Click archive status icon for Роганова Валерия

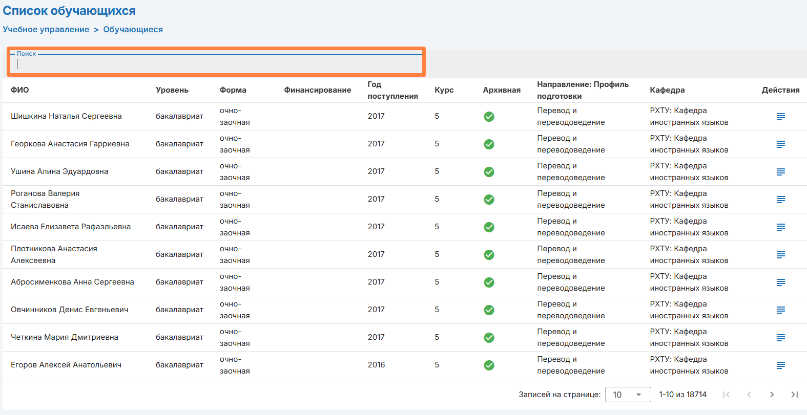[x=489, y=200]
